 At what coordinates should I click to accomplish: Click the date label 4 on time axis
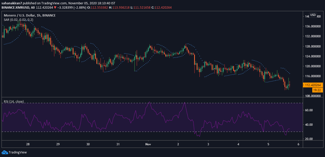[x=238, y=144]
